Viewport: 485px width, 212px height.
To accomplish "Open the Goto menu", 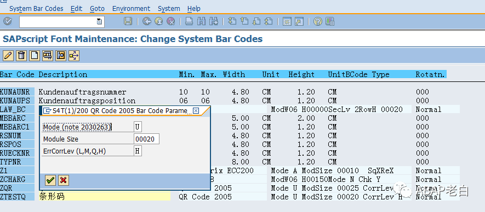I will click(x=97, y=8).
